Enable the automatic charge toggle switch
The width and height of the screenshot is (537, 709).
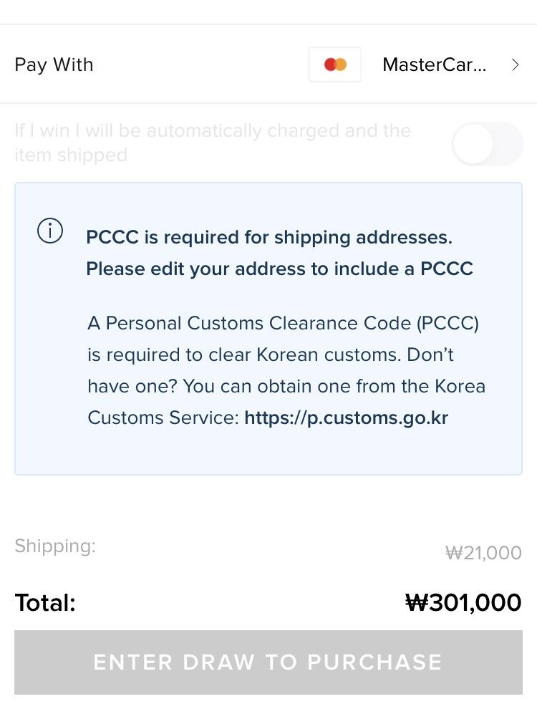[x=488, y=144]
